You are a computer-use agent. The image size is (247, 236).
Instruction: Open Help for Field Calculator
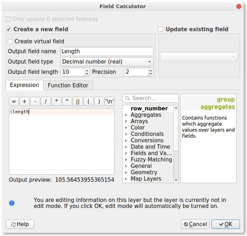pyautogui.click(x=20, y=224)
